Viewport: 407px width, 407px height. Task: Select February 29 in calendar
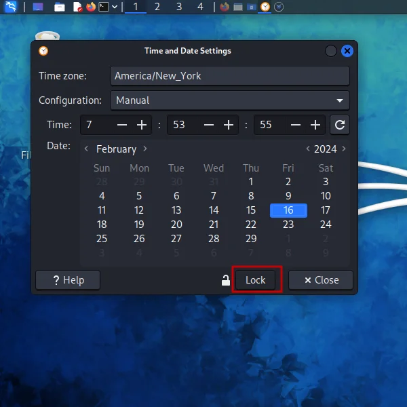[251, 239]
